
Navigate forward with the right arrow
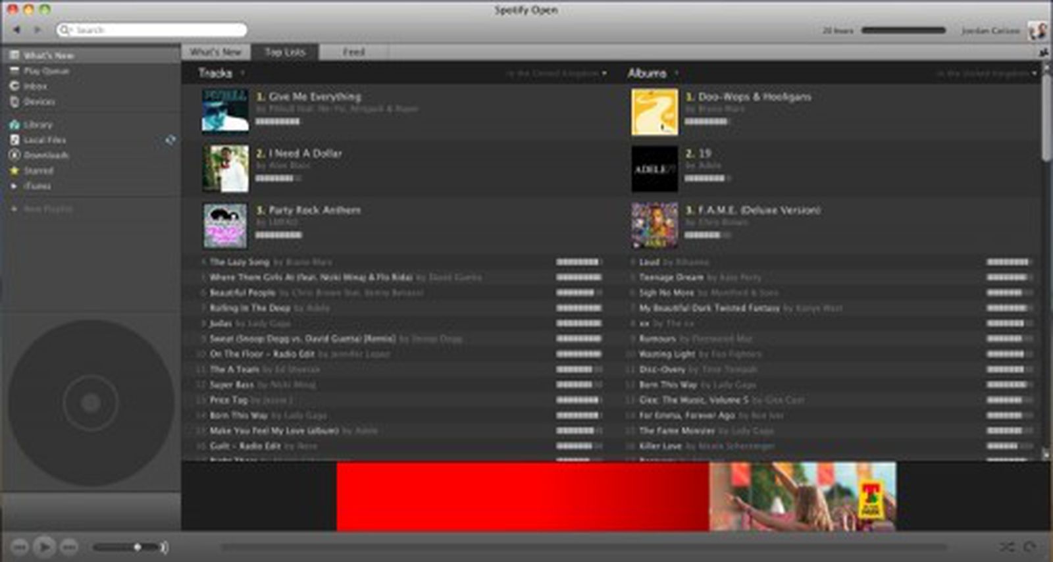pyautogui.click(x=38, y=30)
